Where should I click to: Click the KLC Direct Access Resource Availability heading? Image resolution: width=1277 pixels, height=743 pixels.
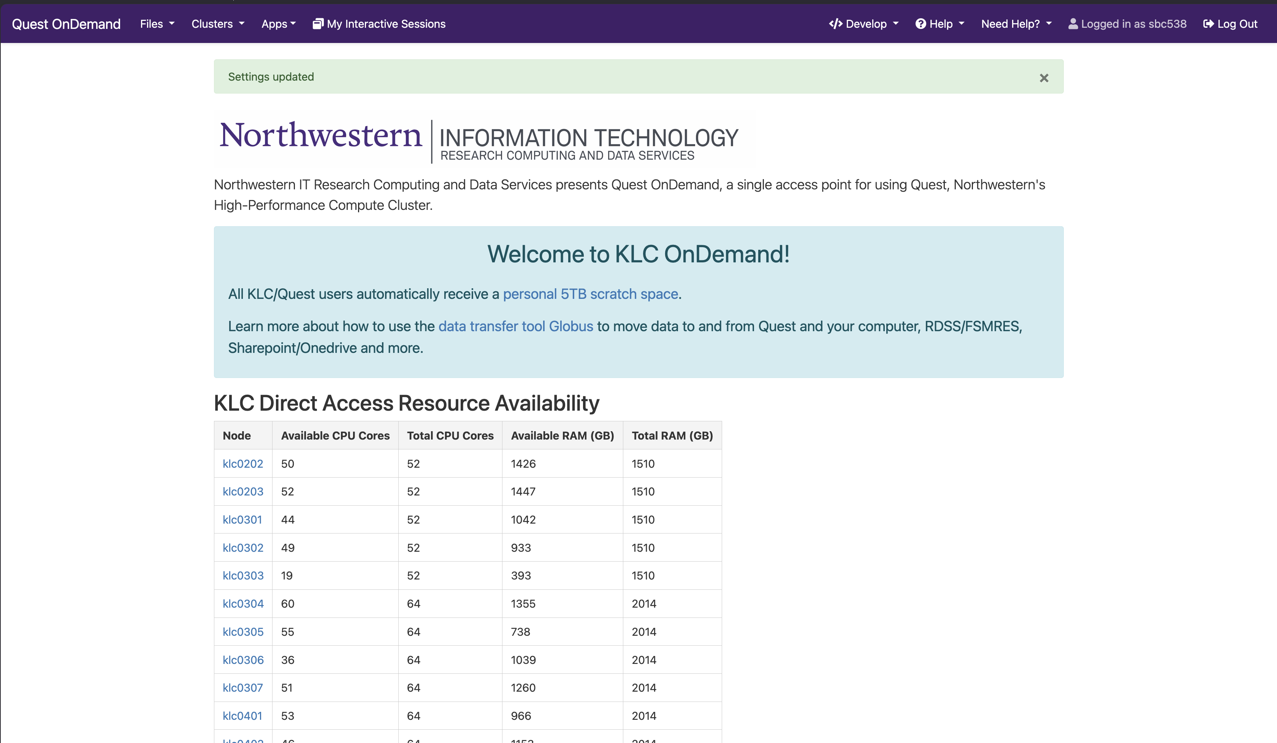pos(406,403)
